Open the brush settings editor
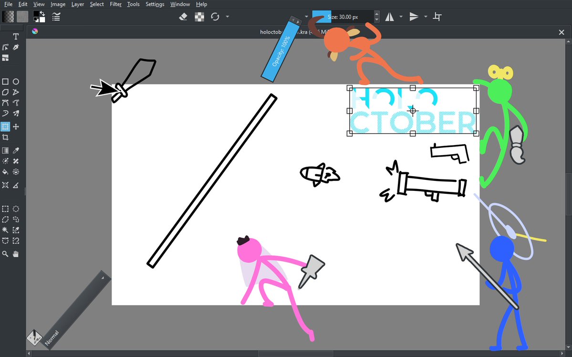The image size is (572, 357). [56, 16]
